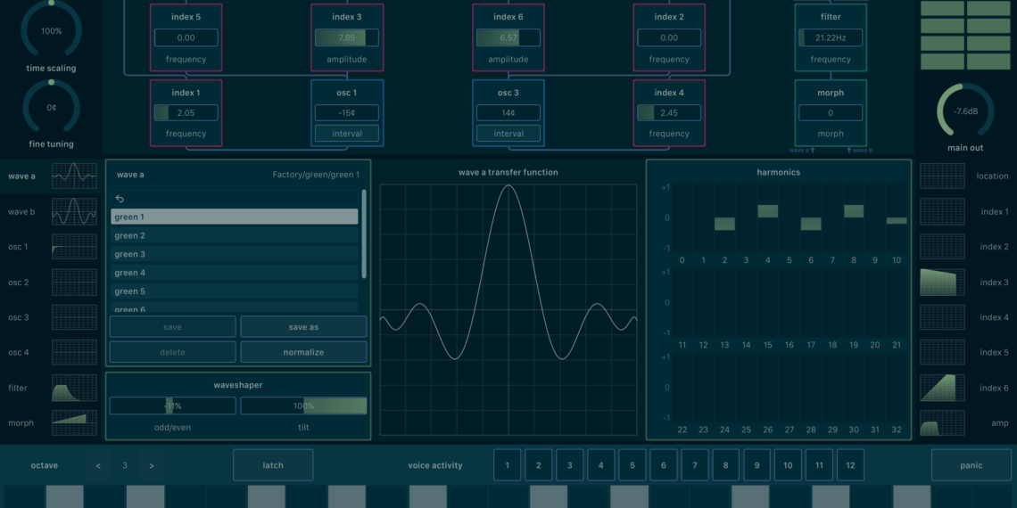
Task: Open the filter envelope thumbnail on left
Action: pyautogui.click(x=74, y=388)
